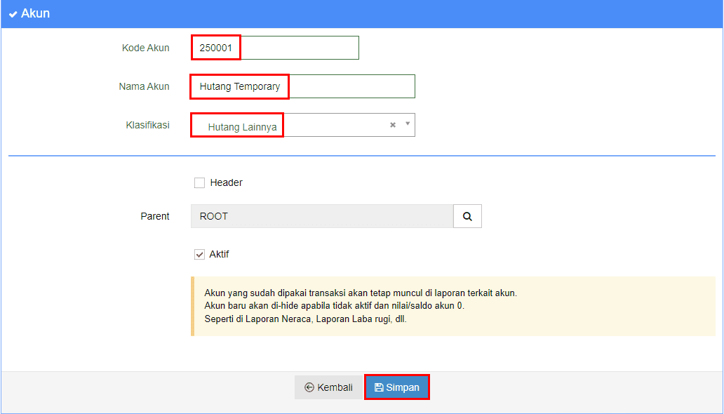Click the Klasifikasi label
724x414 pixels.
148,125
